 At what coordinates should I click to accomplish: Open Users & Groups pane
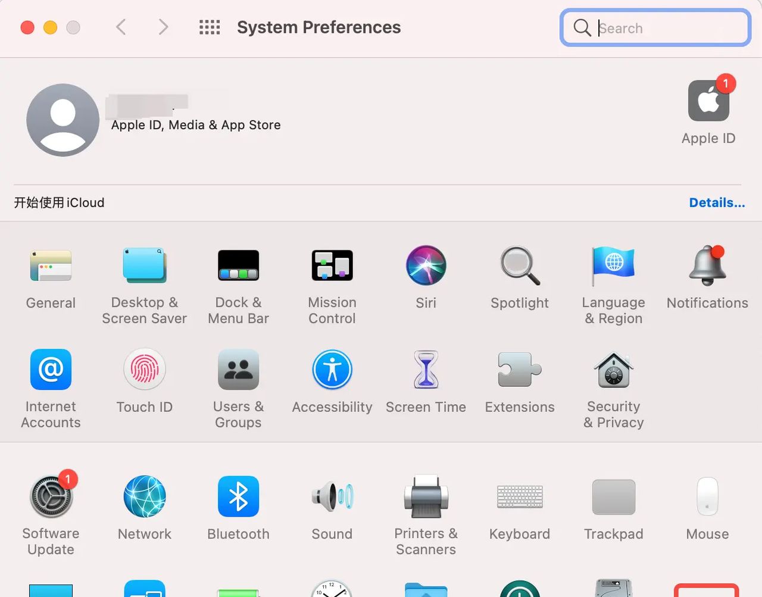(x=238, y=370)
